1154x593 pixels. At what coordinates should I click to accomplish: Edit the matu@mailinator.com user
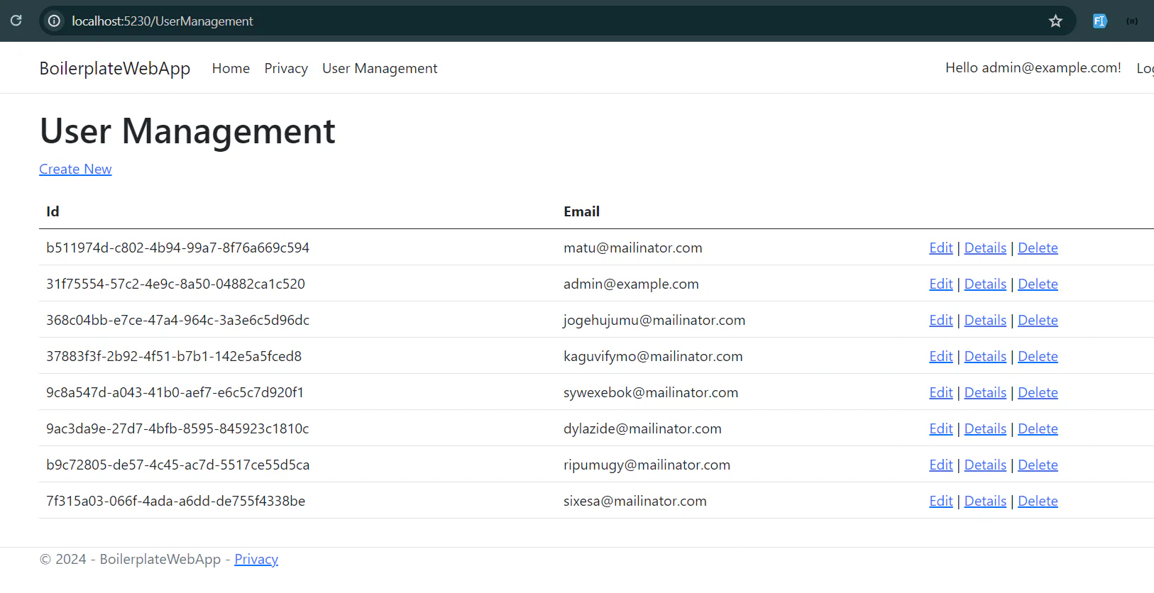coord(940,248)
